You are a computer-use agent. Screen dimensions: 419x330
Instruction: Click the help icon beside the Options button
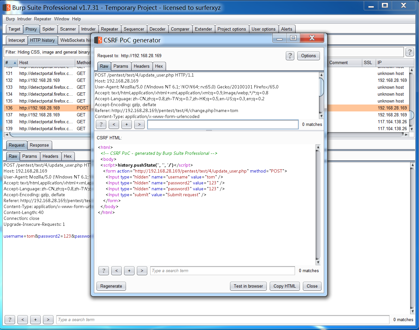pos(290,56)
